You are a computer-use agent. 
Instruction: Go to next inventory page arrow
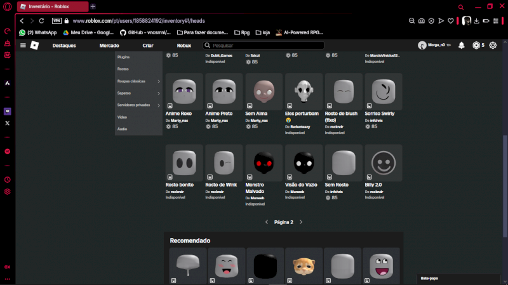301,222
